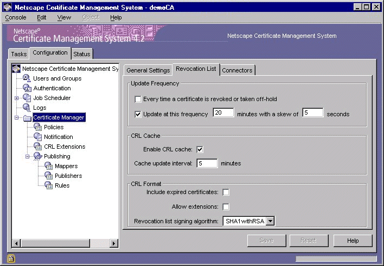Select the Policies tree item
The height and width of the screenshot is (266, 384).
(54, 127)
